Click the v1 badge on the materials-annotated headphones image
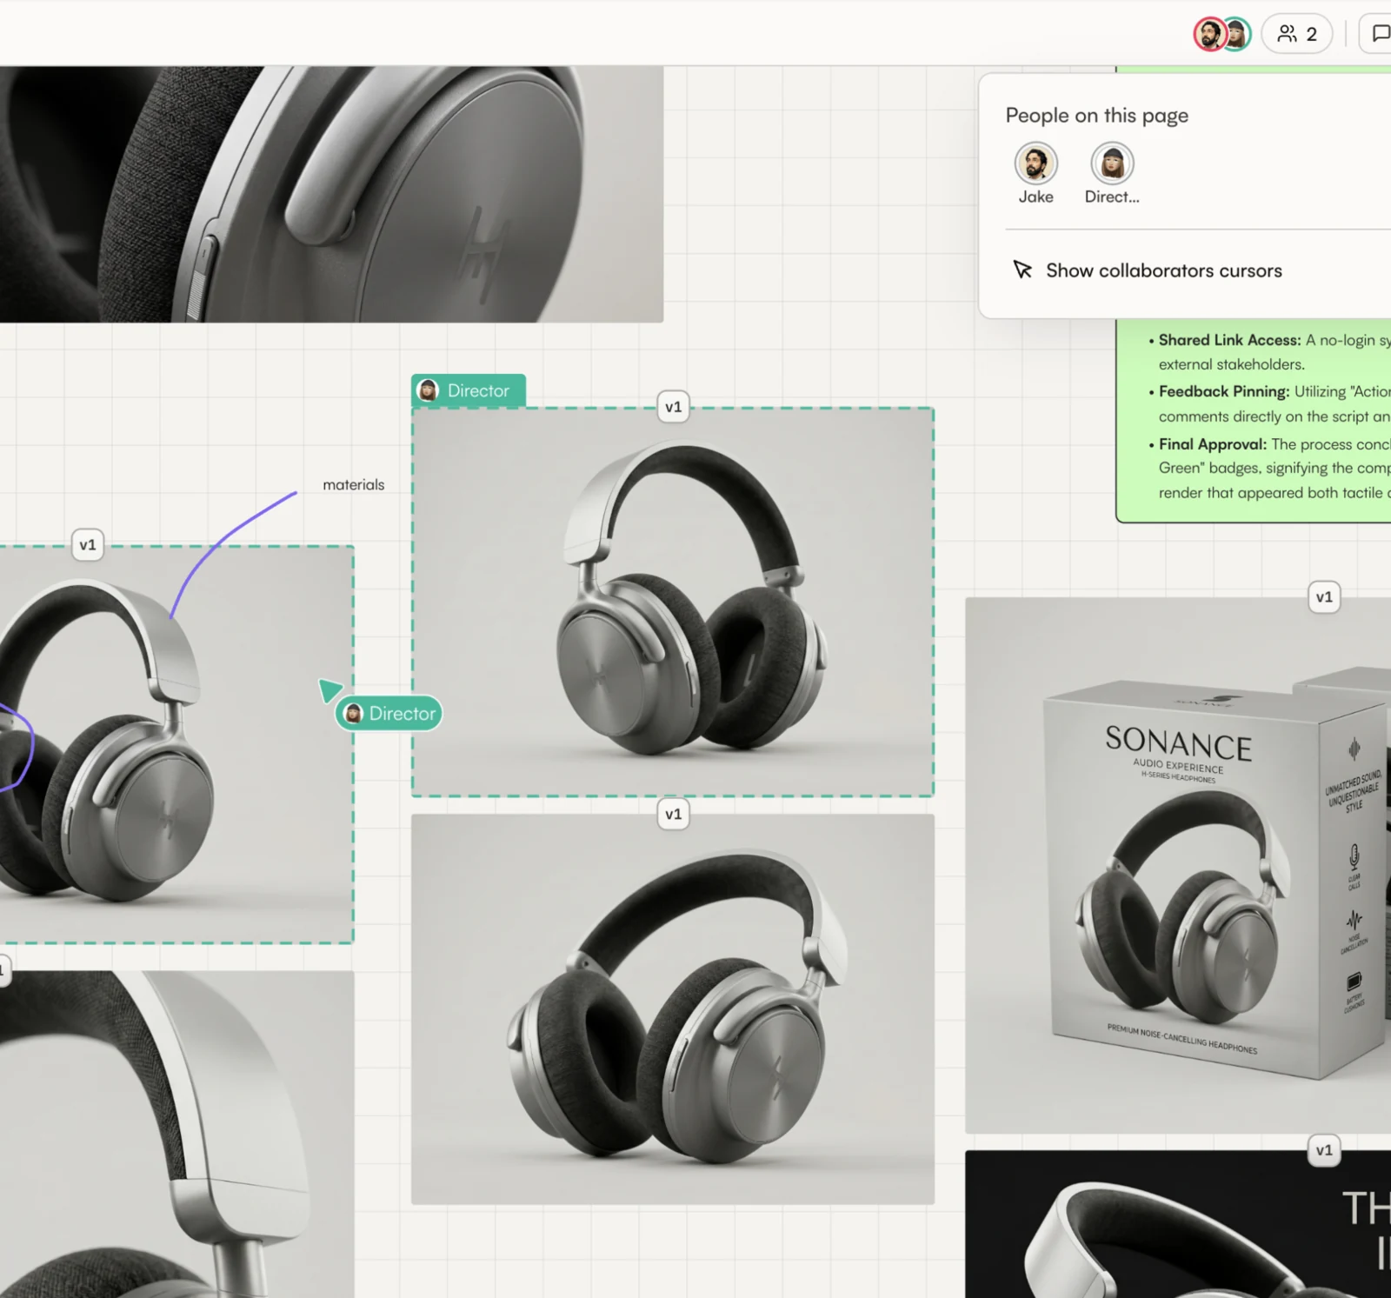 88,545
